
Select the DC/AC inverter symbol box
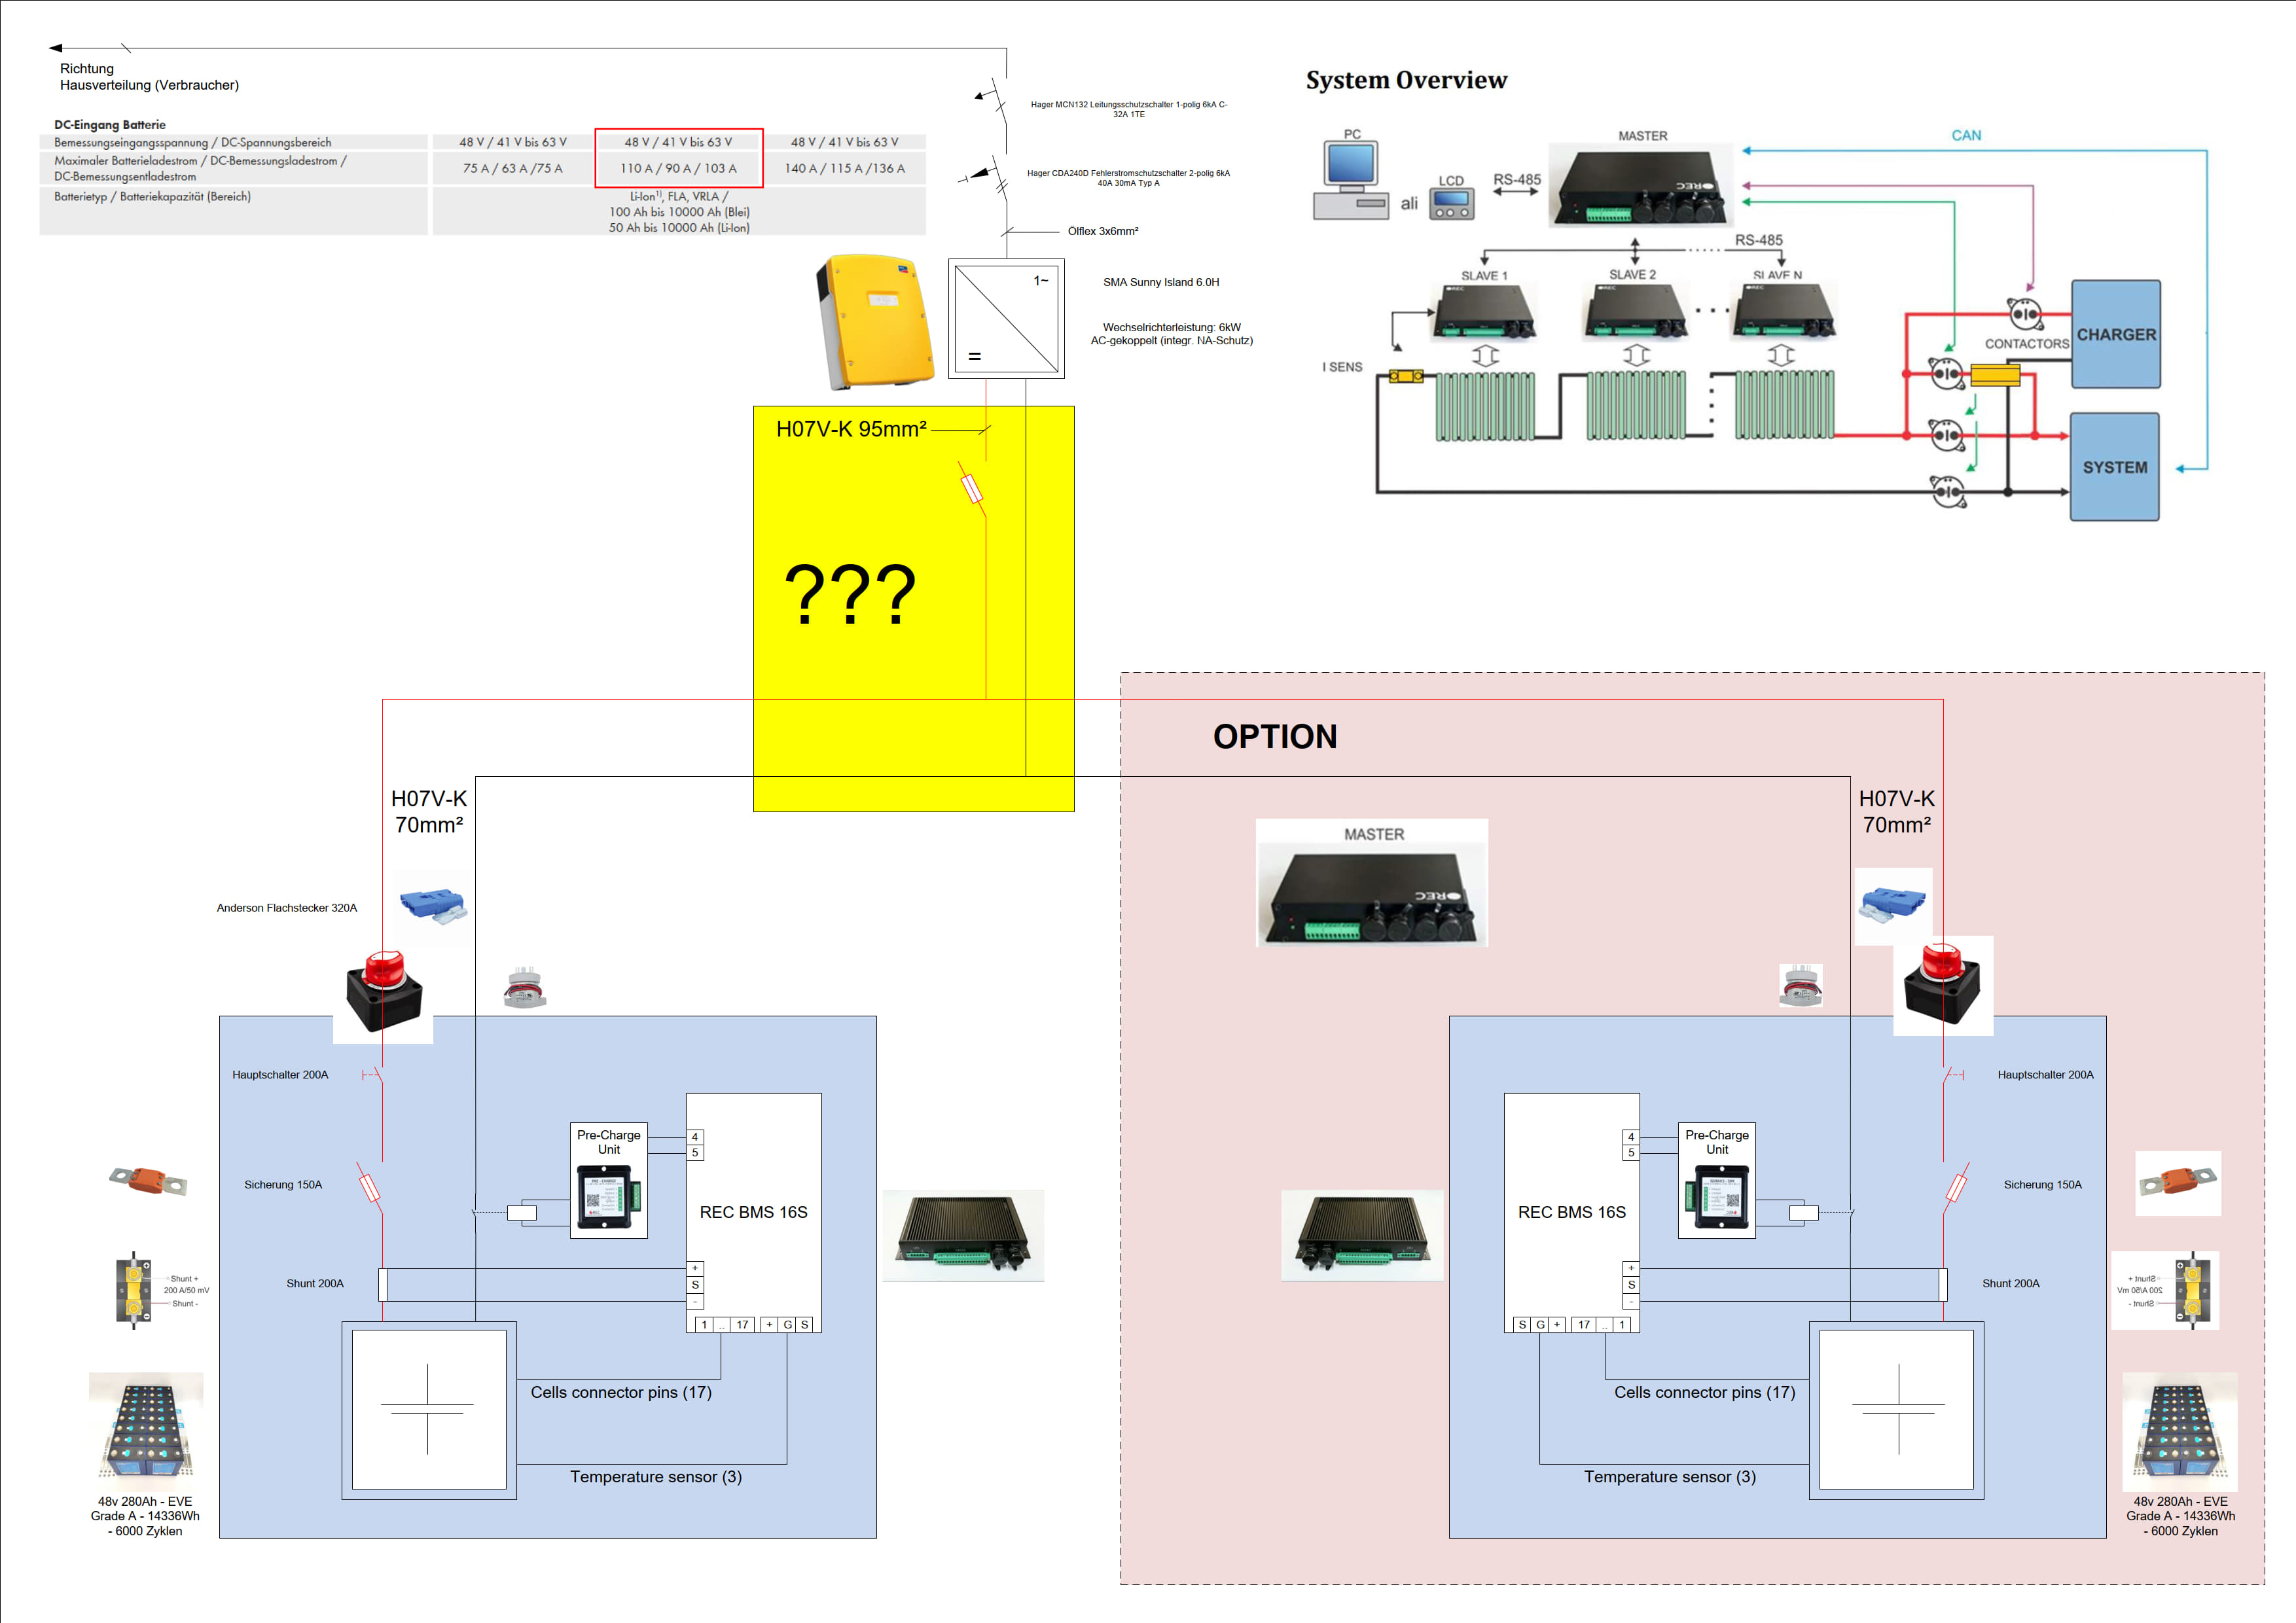[1006, 319]
